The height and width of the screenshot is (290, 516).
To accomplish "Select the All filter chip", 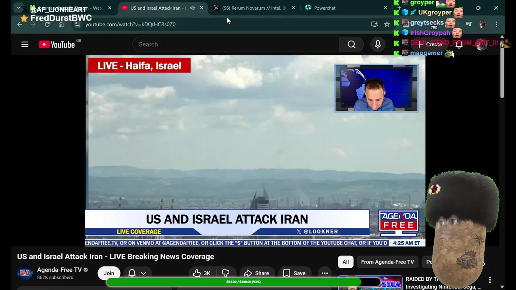I will [x=345, y=262].
